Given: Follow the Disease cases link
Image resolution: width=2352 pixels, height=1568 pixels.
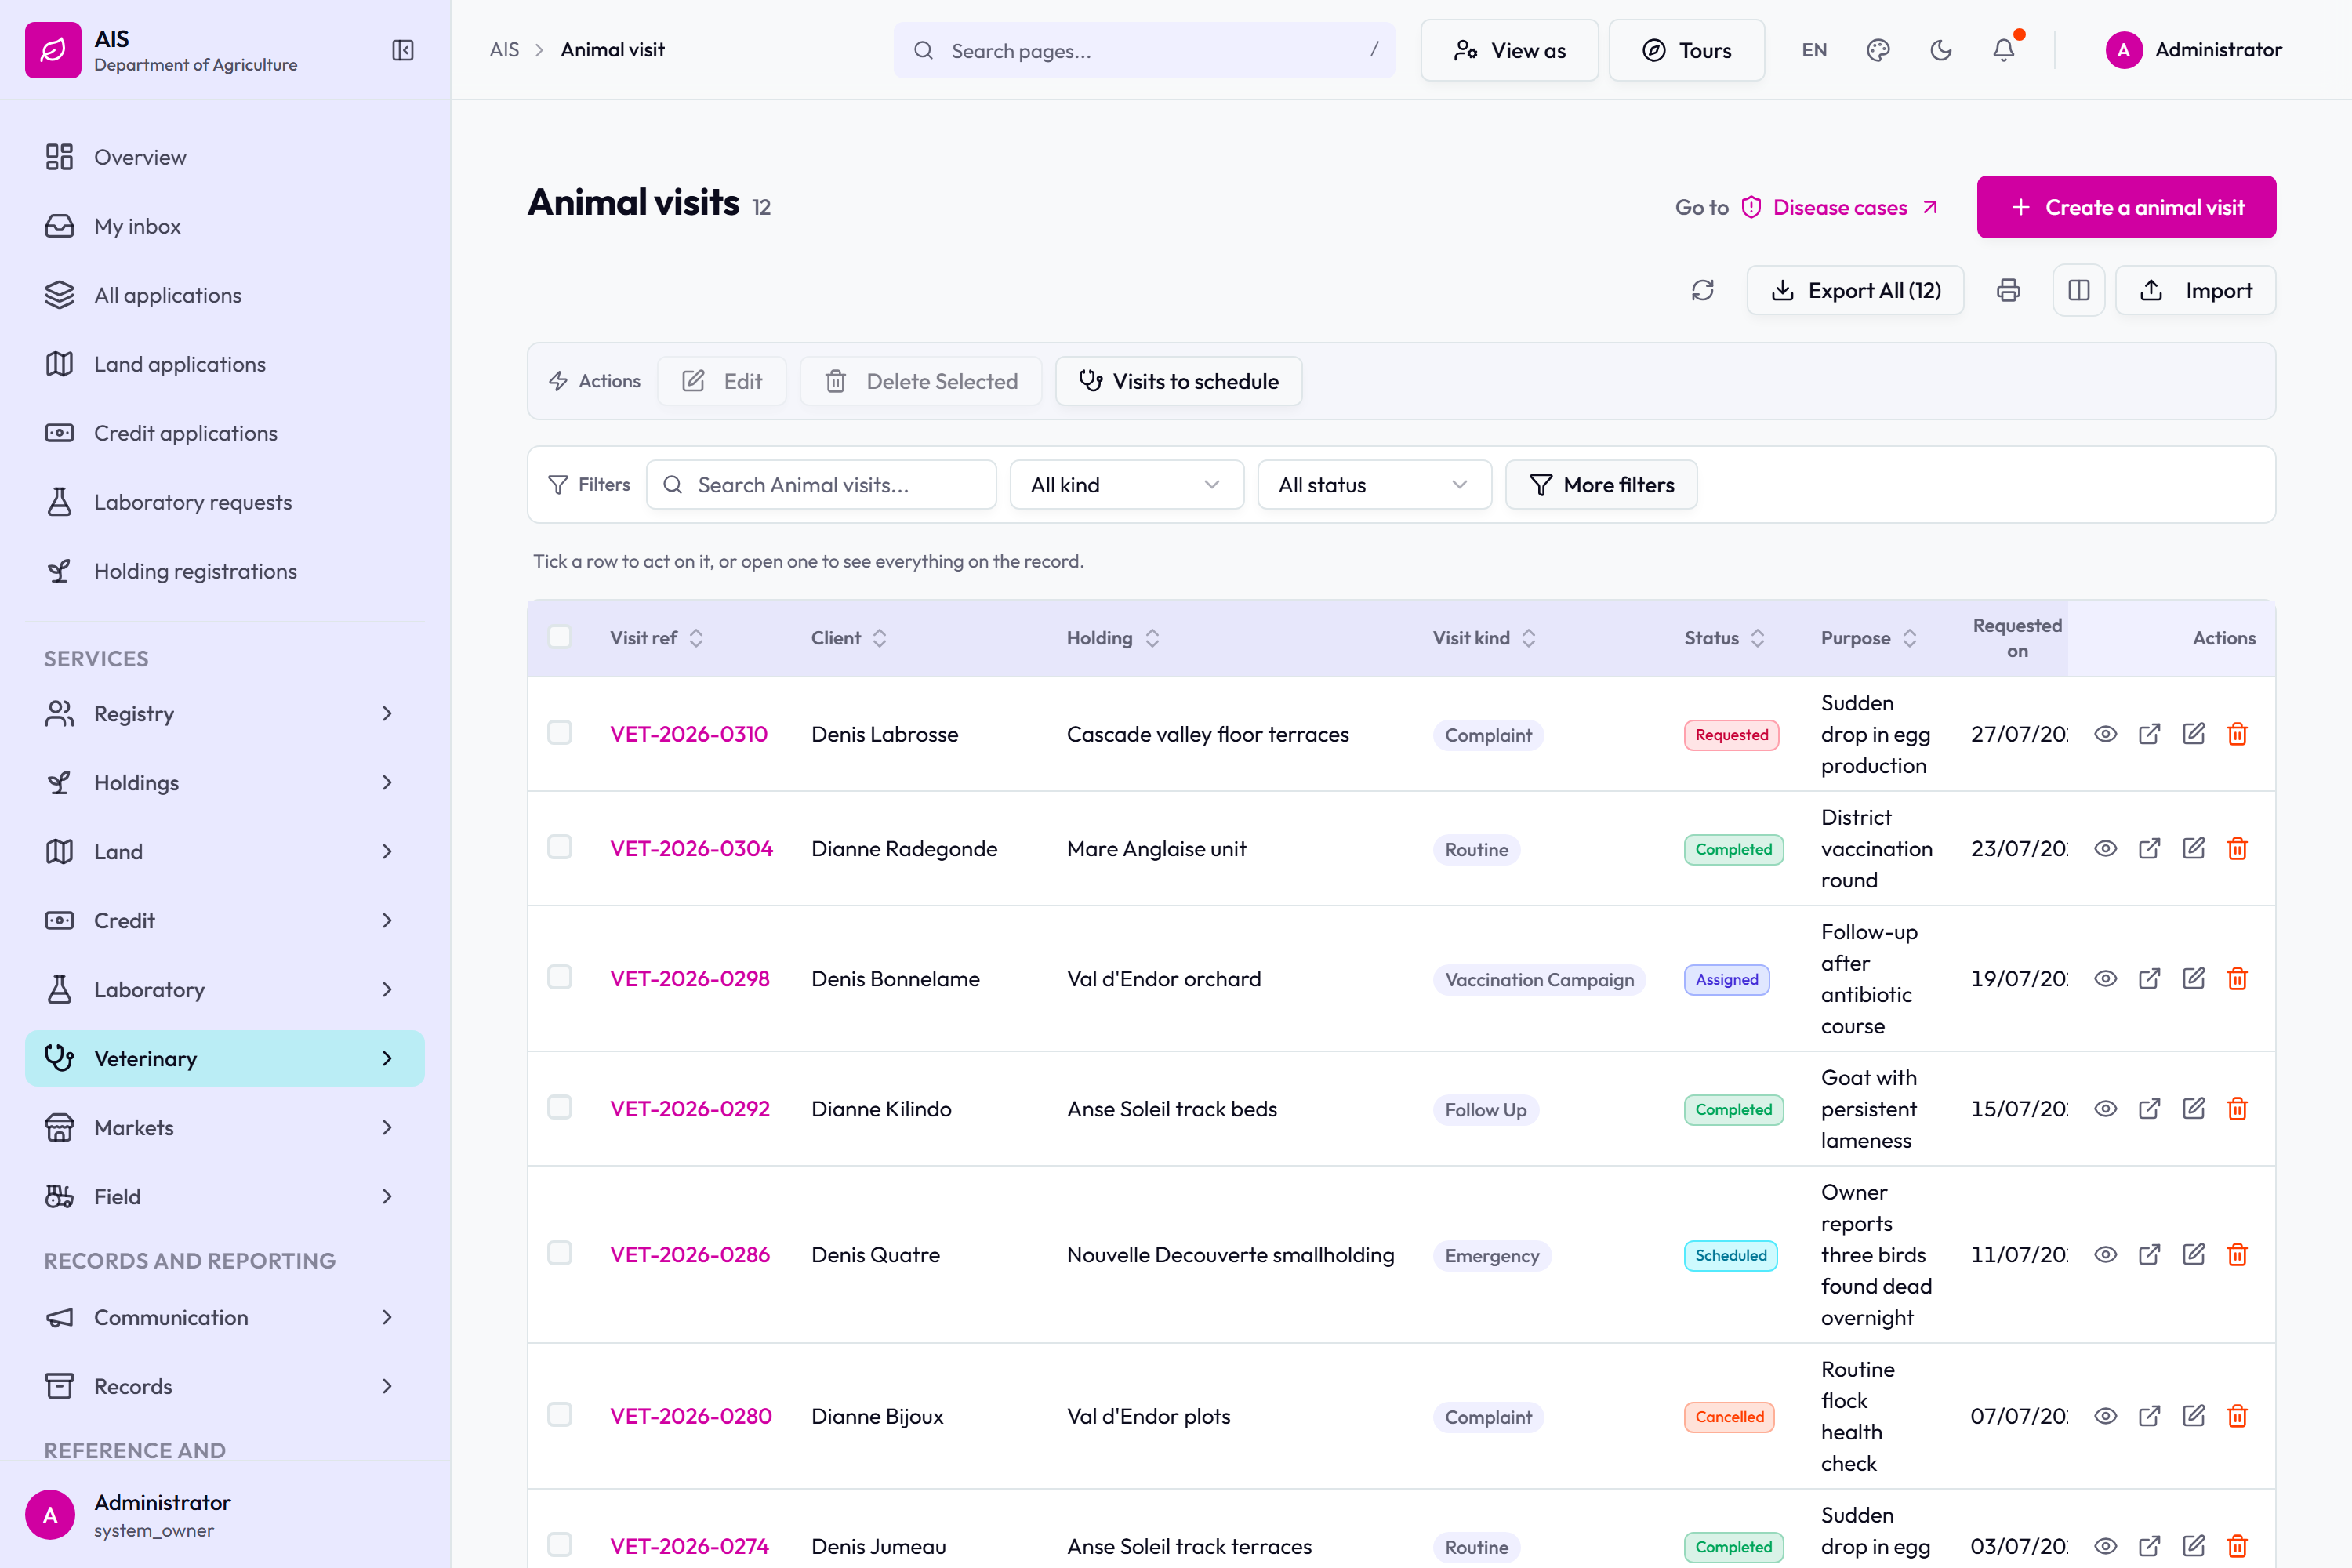Looking at the screenshot, I should tap(1840, 207).
